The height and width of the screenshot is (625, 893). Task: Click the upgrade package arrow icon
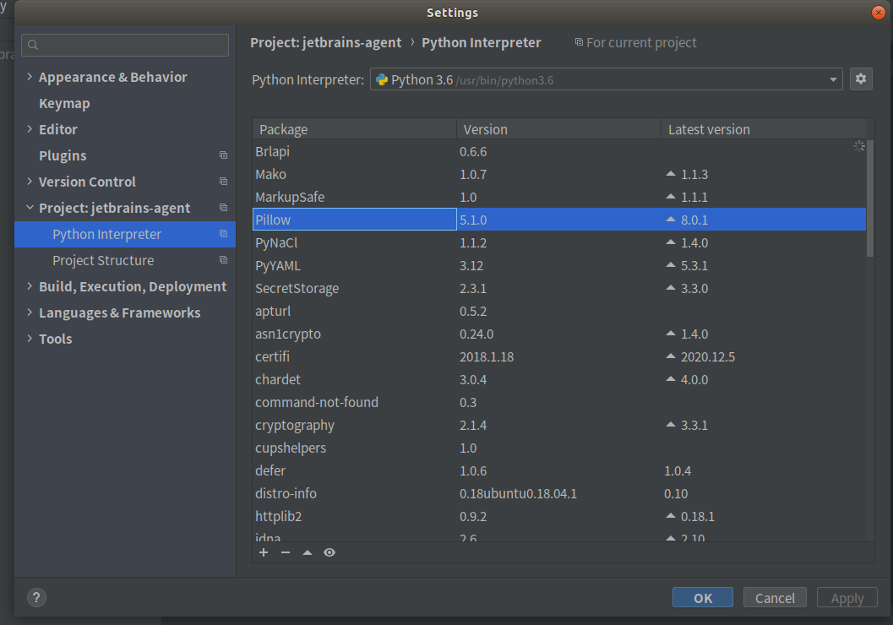(308, 552)
